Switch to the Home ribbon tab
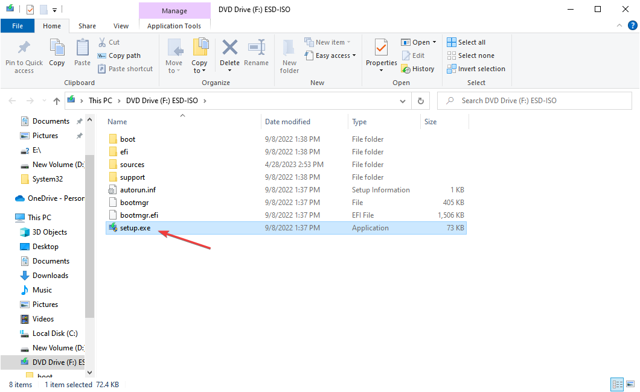The height and width of the screenshot is (392, 640). (x=52, y=26)
